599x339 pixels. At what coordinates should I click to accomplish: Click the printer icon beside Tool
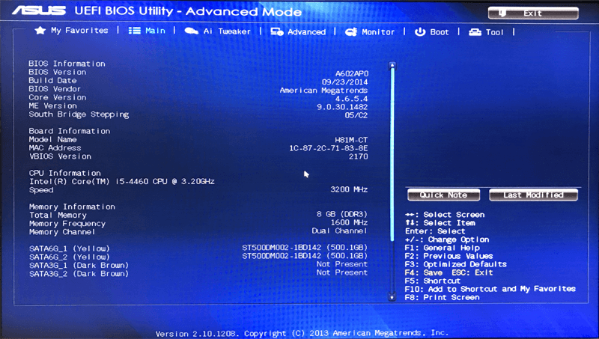tap(475, 32)
